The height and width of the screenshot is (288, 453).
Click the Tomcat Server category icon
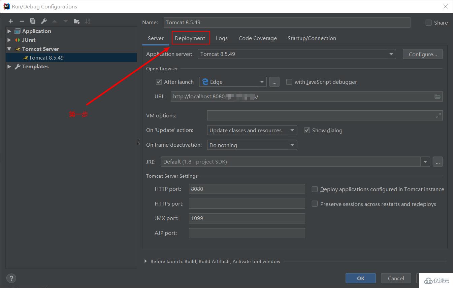click(18, 49)
